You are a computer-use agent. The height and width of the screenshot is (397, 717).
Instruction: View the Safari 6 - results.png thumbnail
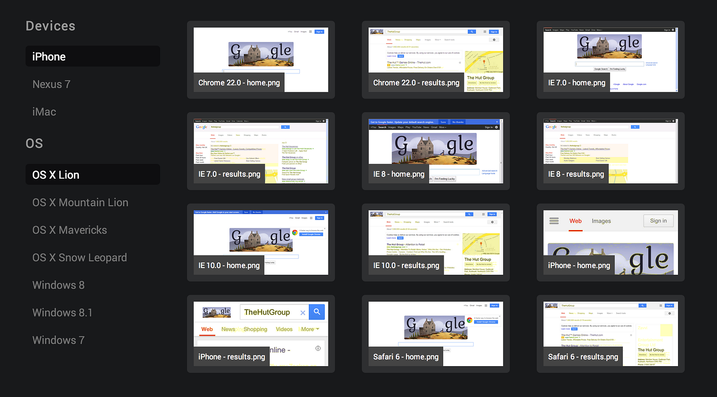coord(611,334)
